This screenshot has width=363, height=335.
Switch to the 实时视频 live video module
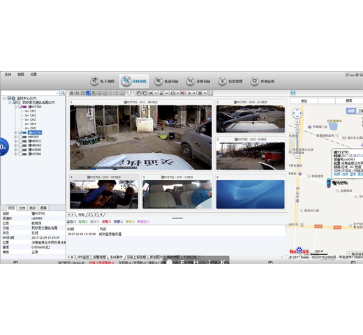(134, 81)
